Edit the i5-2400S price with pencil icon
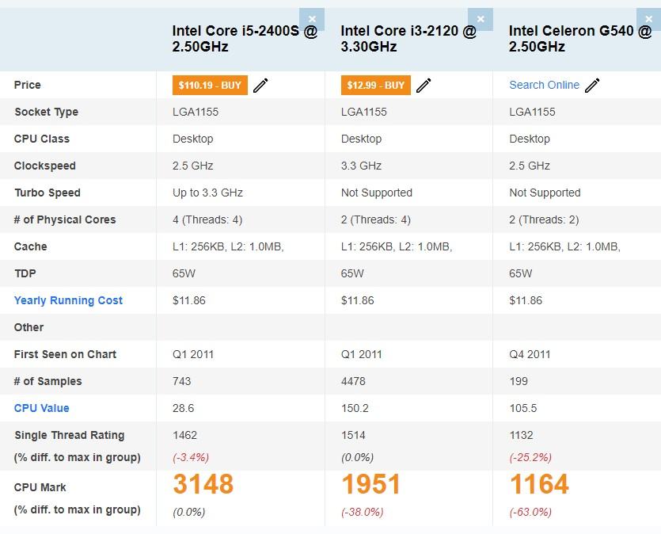This screenshot has width=661, height=534. click(260, 86)
